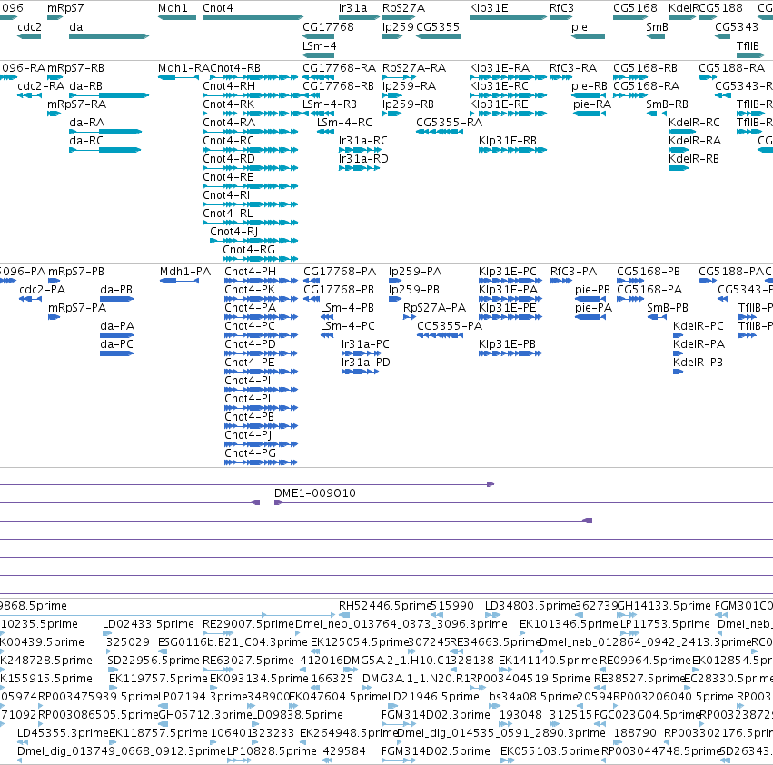The image size is (773, 765).
Task: Click the 'mRpS7' gene name
Action: [65, 8]
